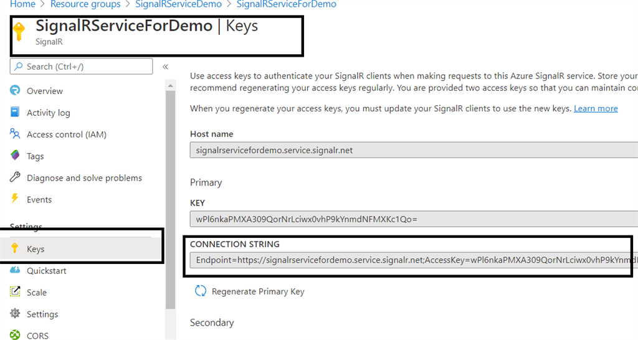The width and height of the screenshot is (638, 340).
Task: Go to Home breadcrumb
Action: tap(22, 4)
